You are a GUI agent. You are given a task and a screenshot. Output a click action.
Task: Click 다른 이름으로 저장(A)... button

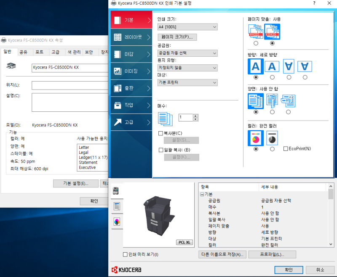coord(222,254)
